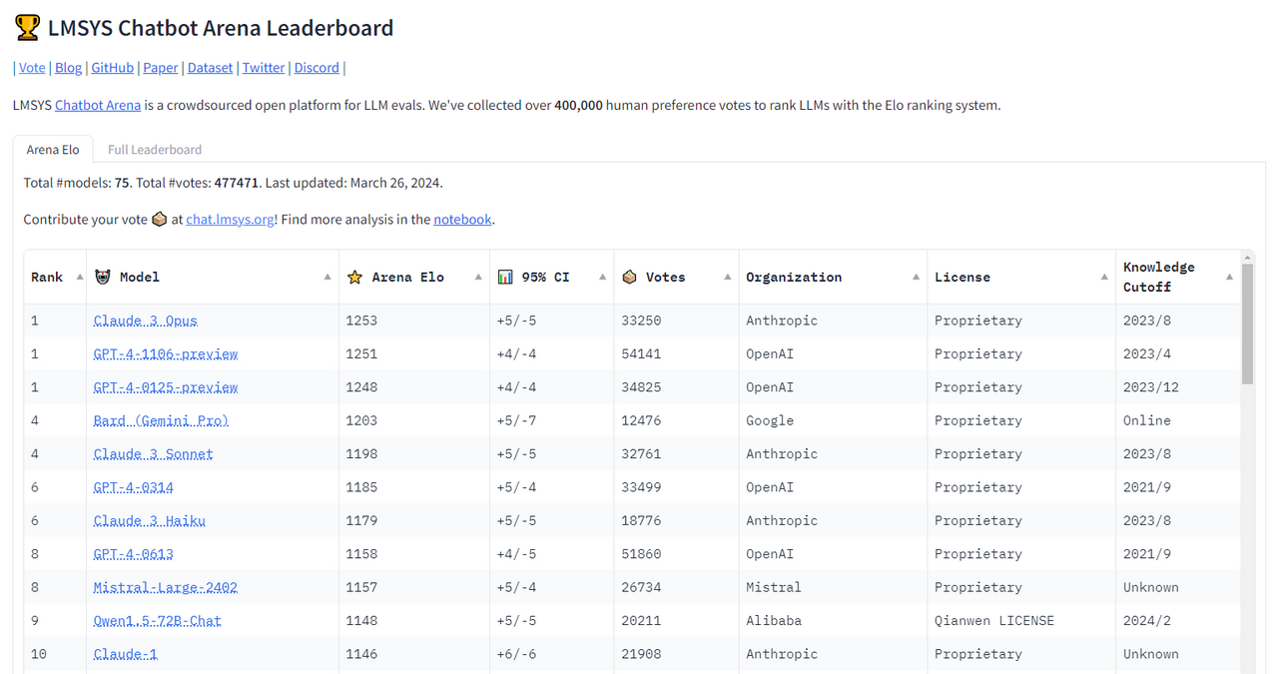Image resolution: width=1278 pixels, height=674 pixels.
Task: Sort by Organization column arrow
Action: click(916, 277)
